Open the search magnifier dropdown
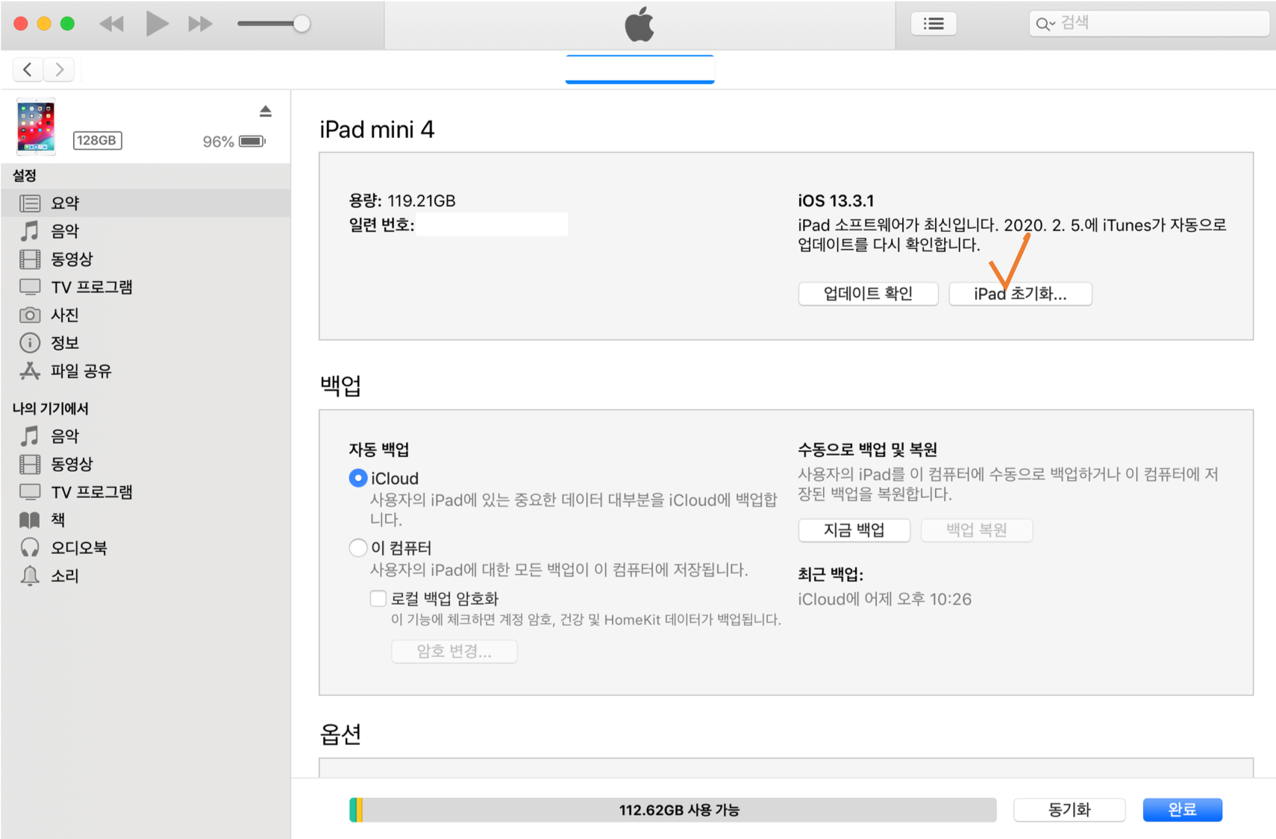The image size is (1276, 839). pos(1045,24)
